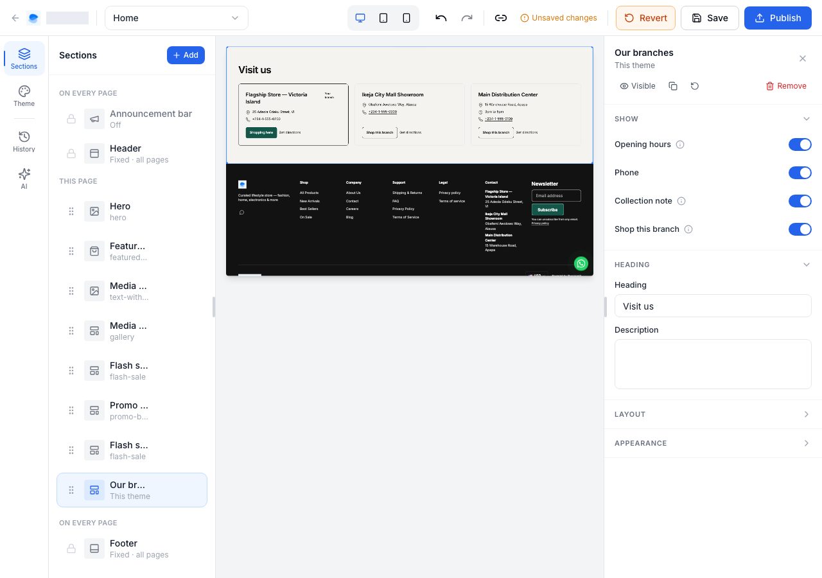Disable Shop this branch toggle
822x578 pixels.
coord(800,229)
